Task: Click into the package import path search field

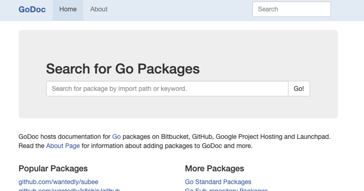Action: (x=167, y=89)
